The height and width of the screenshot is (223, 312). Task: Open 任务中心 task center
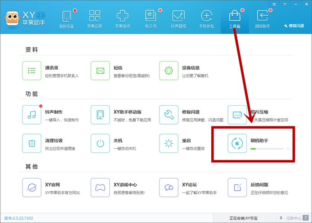[x=294, y=218]
